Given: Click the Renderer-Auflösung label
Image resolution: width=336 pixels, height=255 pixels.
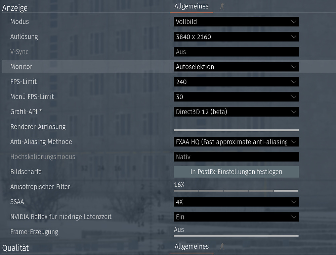Looking at the screenshot, I should [x=38, y=127].
